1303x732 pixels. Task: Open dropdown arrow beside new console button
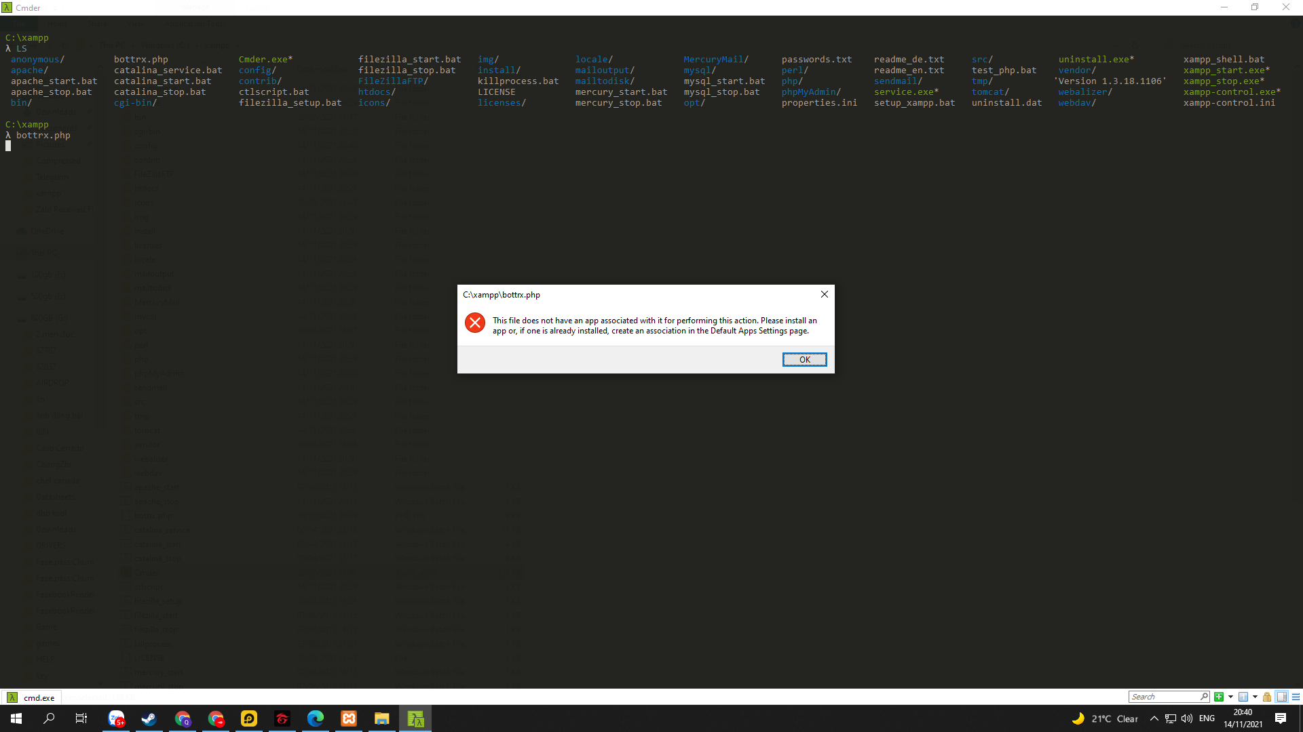(x=1230, y=697)
